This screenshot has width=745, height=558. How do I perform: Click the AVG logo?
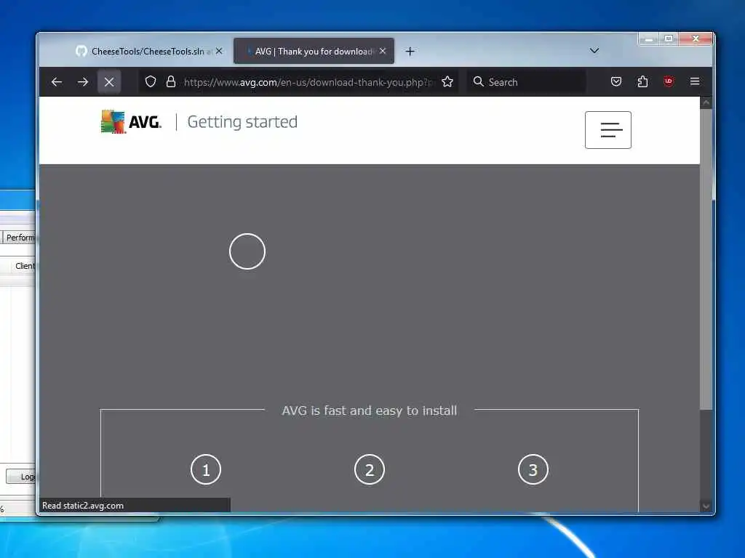point(131,122)
